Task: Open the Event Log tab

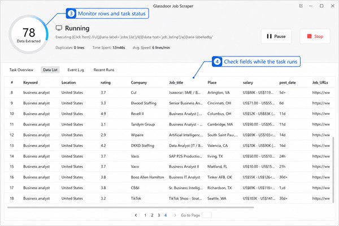Action: (76, 70)
